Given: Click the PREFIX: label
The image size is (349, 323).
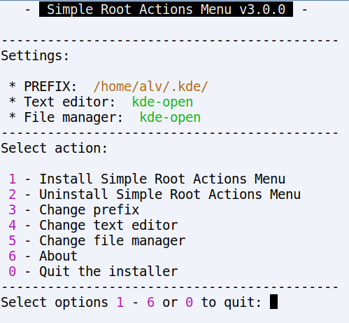Looking at the screenshot, I should pos(50,87).
